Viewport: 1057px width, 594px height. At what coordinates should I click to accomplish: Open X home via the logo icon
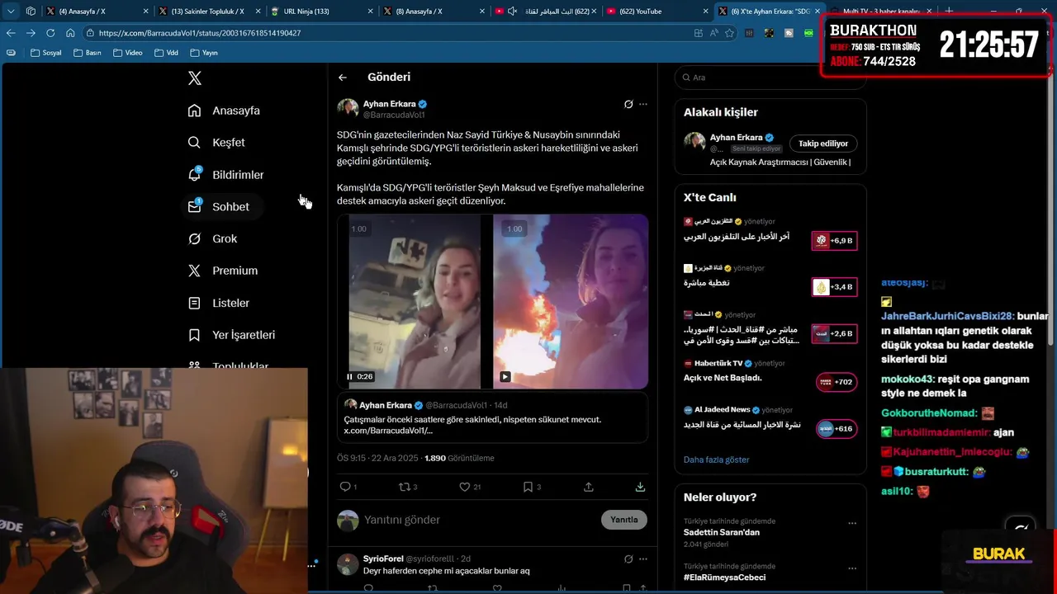click(194, 78)
